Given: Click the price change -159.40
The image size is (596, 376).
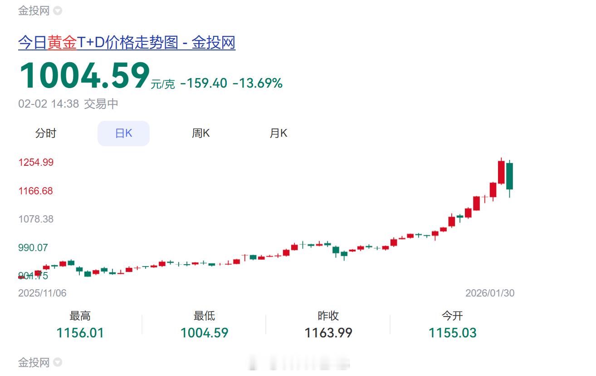Looking at the screenshot, I should point(204,83).
